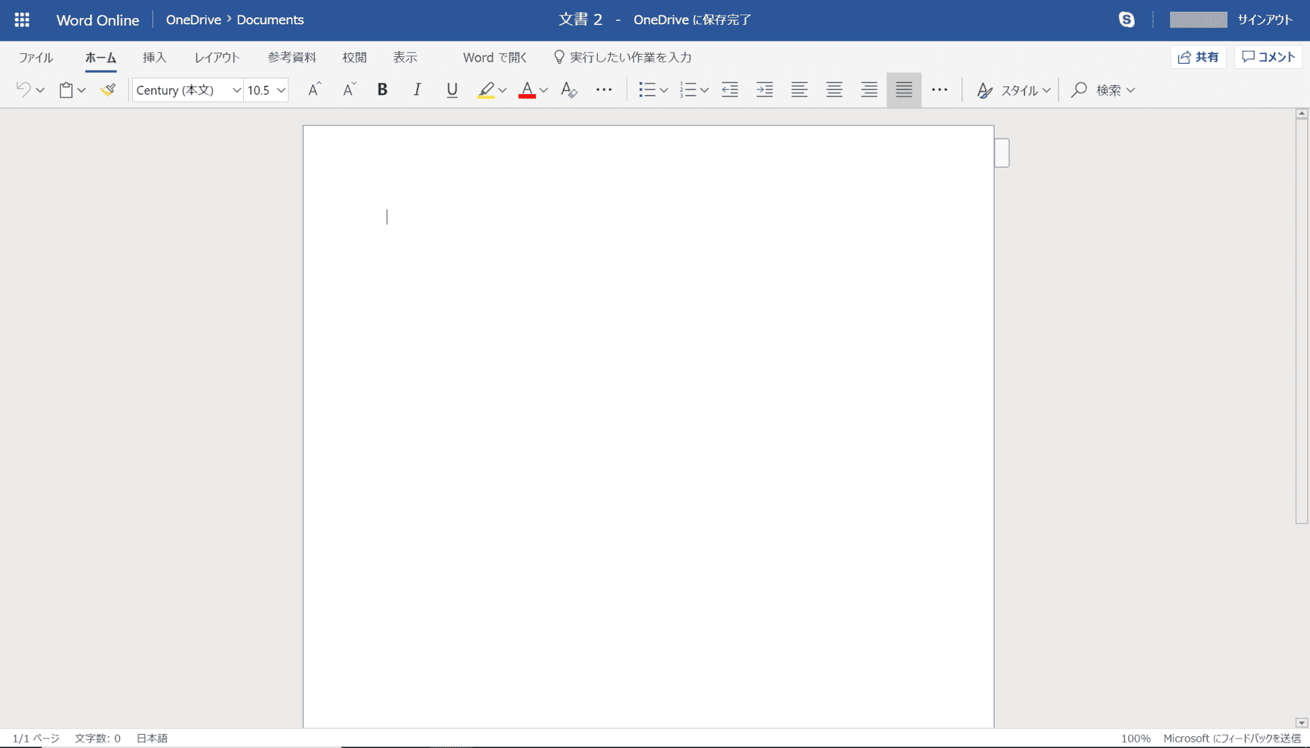The height and width of the screenshot is (748, 1310).
Task: Expand the bullet style dropdown arrow
Action: (x=663, y=90)
